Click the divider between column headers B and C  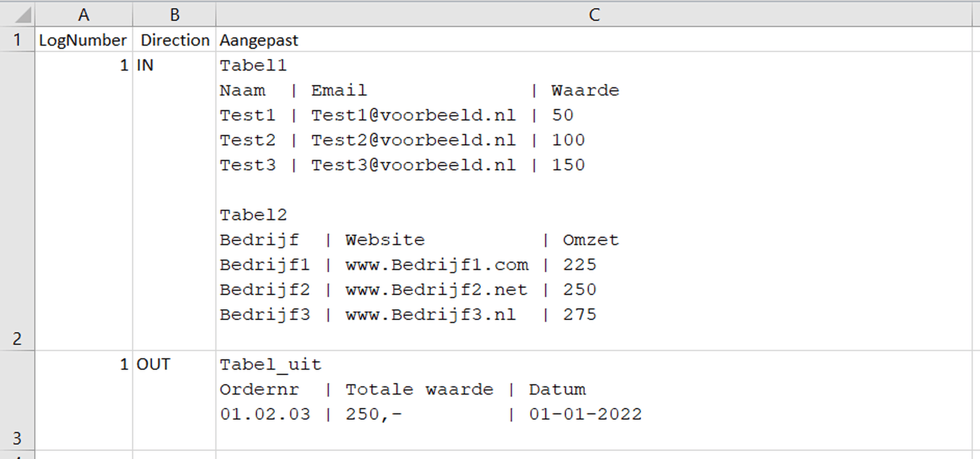(x=216, y=15)
